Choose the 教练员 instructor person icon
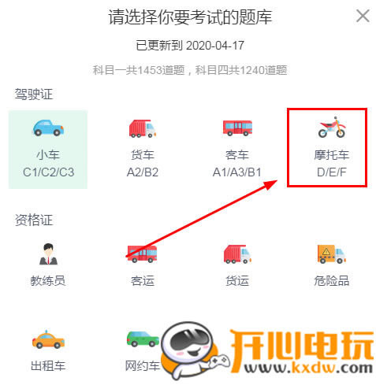The width and height of the screenshot is (376, 385). coord(48,254)
